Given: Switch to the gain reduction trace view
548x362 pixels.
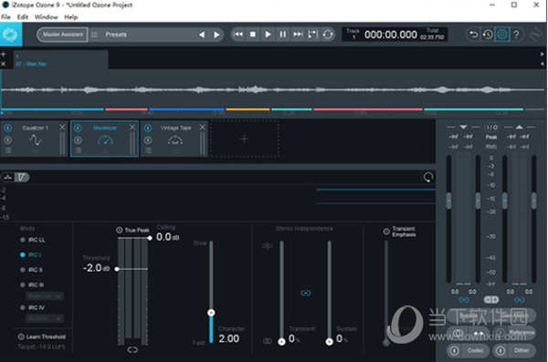Looking at the screenshot, I should [x=22, y=177].
